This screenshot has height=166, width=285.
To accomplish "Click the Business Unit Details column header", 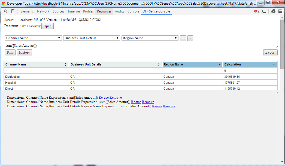I will coord(116,64).
